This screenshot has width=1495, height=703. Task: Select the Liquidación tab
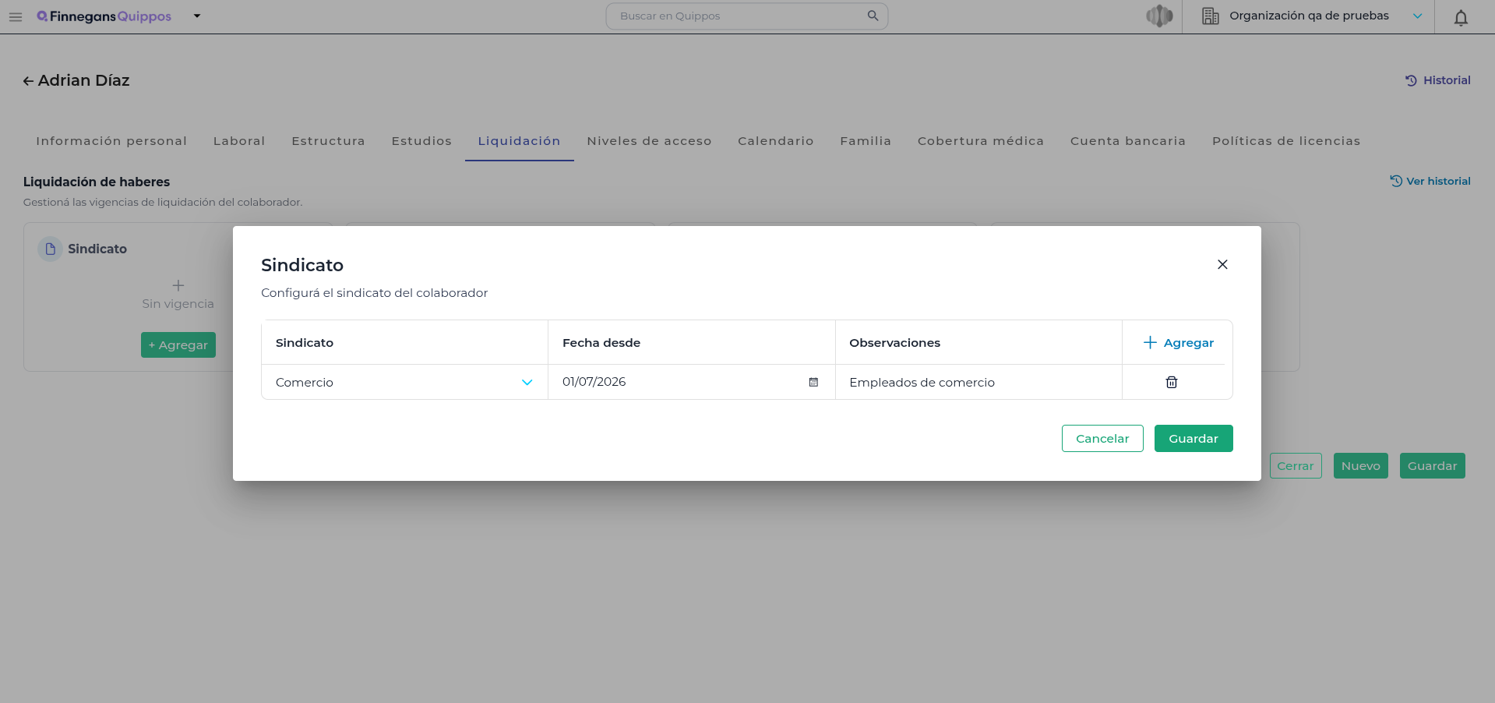pos(519,141)
